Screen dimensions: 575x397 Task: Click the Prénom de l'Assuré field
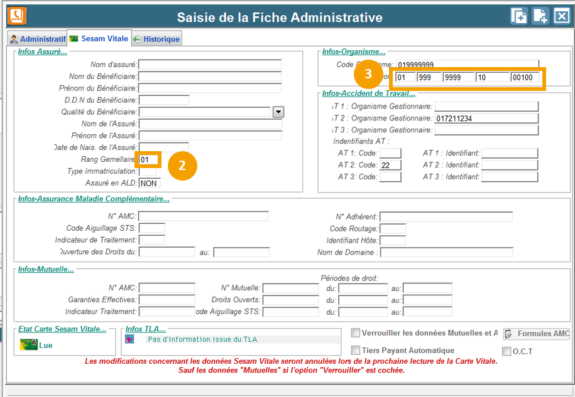(210, 135)
